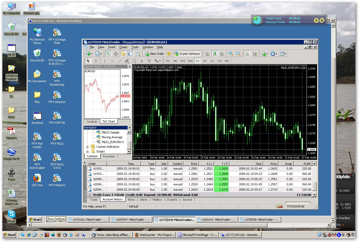359x242 pixels.
Task: Toggle the Data Window crosshair-circle icon
Action: point(116,54)
